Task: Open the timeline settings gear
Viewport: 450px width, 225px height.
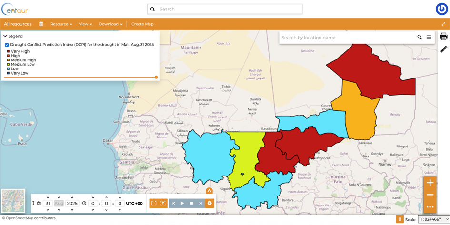Action: (210, 203)
